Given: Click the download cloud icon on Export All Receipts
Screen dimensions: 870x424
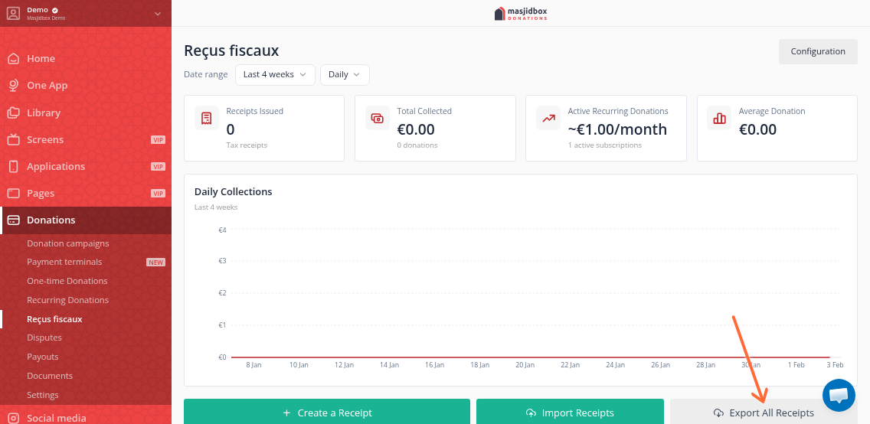Looking at the screenshot, I should (718, 413).
